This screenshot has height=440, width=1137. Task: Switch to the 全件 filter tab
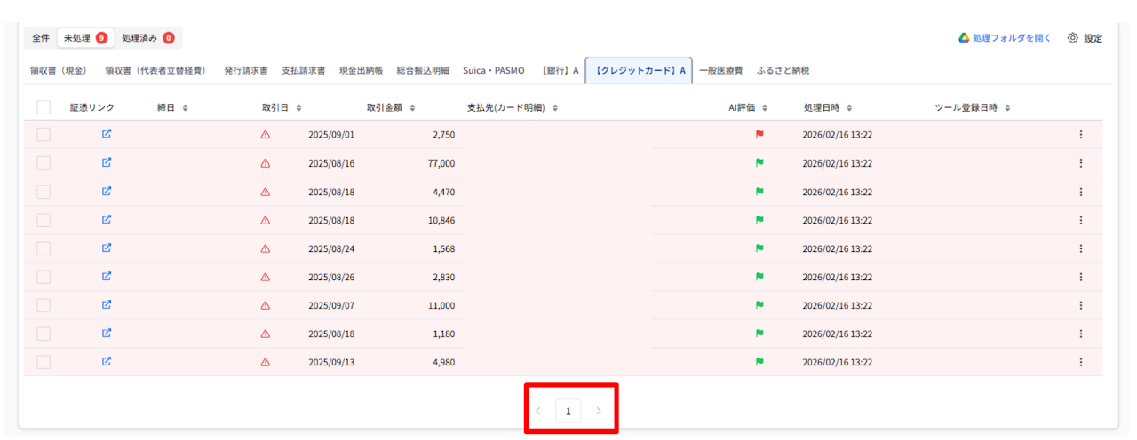coord(41,38)
